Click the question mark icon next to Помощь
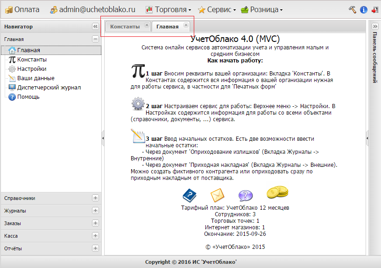This screenshot has width=381, height=268. click(x=12, y=97)
